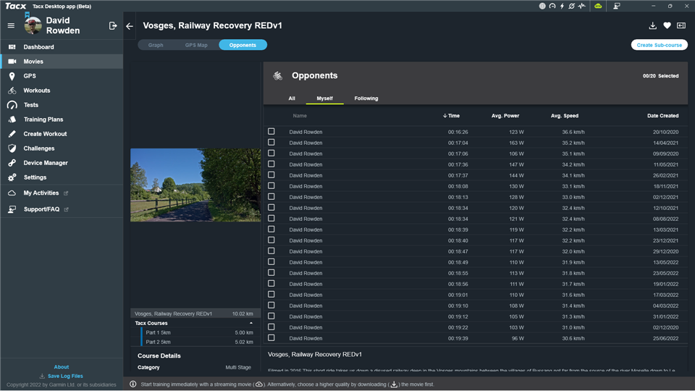Click the Vosges, Railway Recovery REDv1 10.02 km row
This screenshot has width=695, height=391.
pyautogui.click(x=195, y=314)
